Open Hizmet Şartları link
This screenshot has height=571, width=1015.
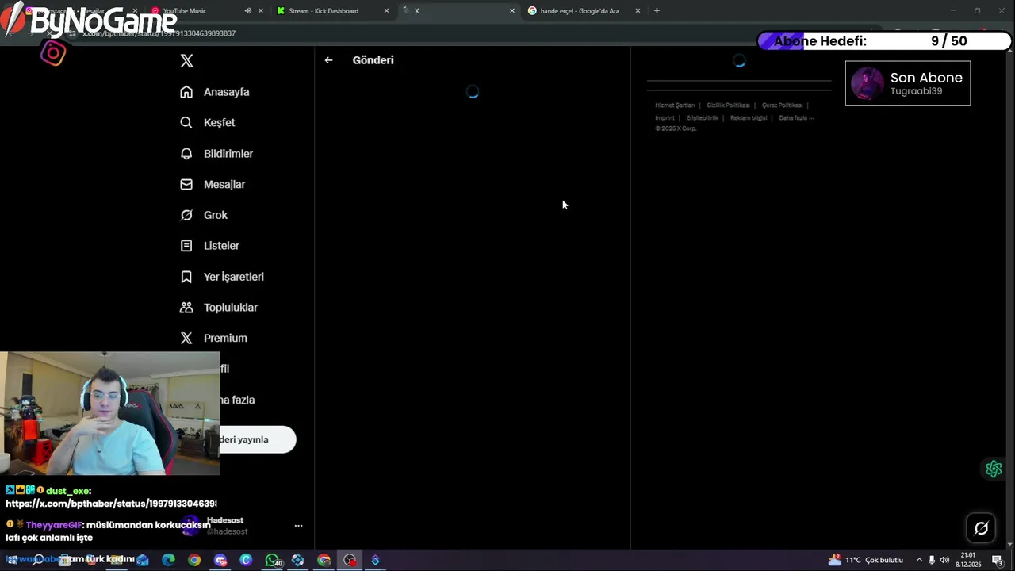tap(675, 105)
